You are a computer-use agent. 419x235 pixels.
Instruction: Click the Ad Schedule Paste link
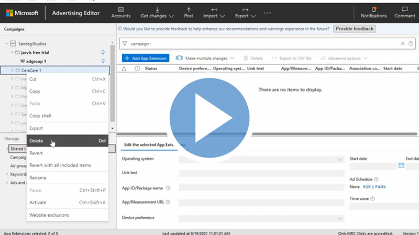point(380,187)
